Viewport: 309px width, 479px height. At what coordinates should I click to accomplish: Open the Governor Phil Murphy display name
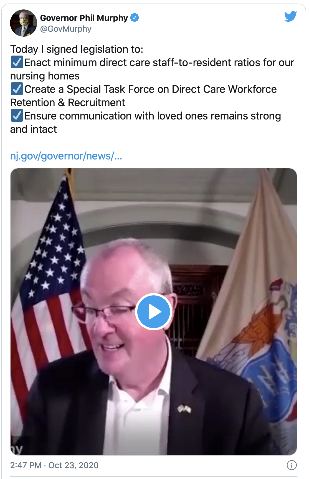click(84, 18)
